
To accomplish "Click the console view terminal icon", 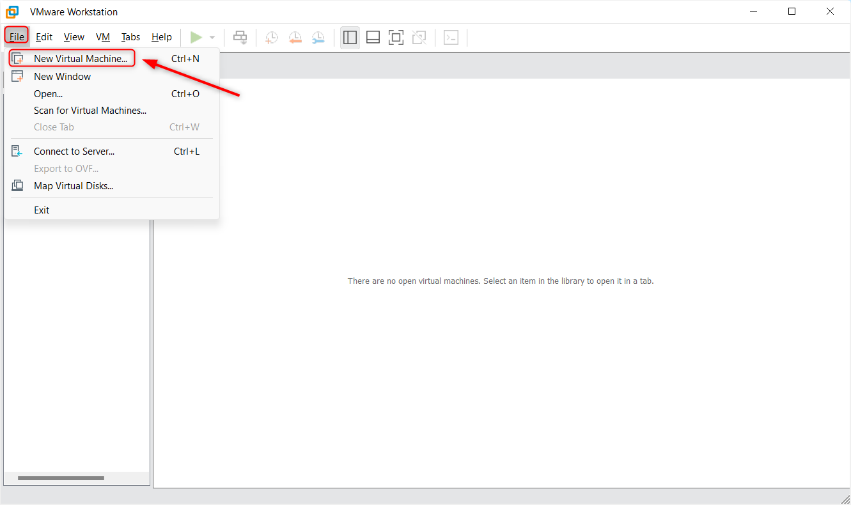I will coord(451,38).
